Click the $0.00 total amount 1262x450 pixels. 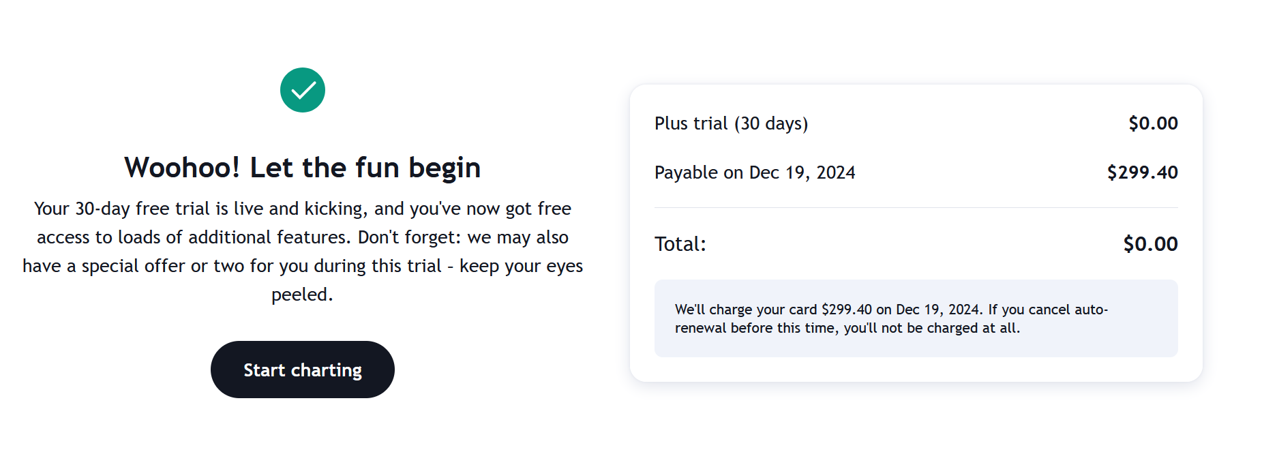tap(1150, 244)
